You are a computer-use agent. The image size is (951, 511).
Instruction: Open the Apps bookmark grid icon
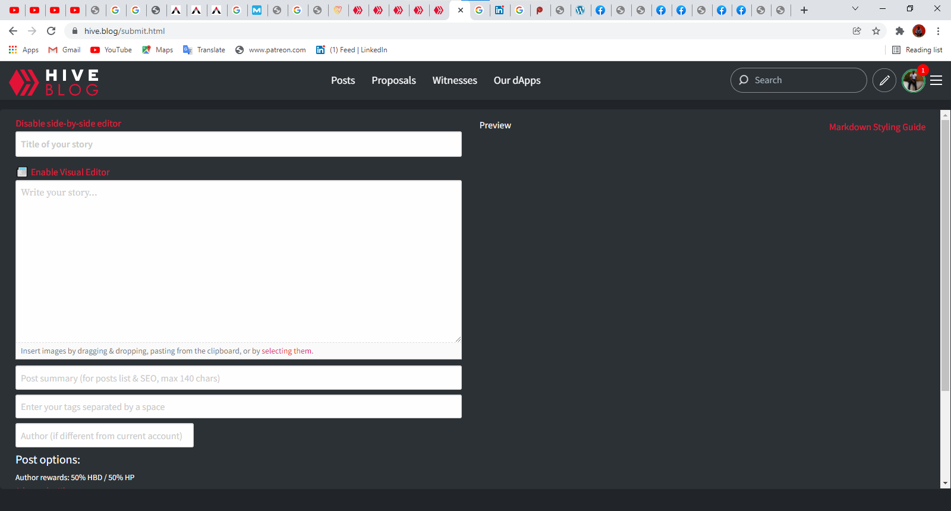pyautogui.click(x=12, y=50)
